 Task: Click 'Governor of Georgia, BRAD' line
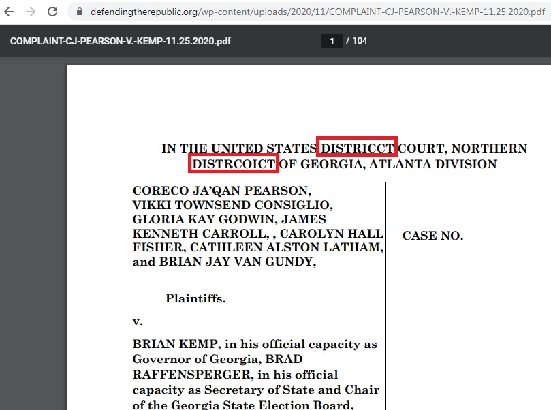217,359
